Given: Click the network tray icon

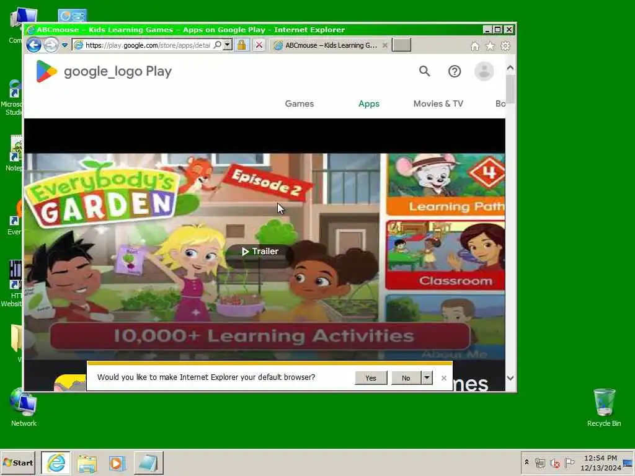Looking at the screenshot, I should [540, 462].
